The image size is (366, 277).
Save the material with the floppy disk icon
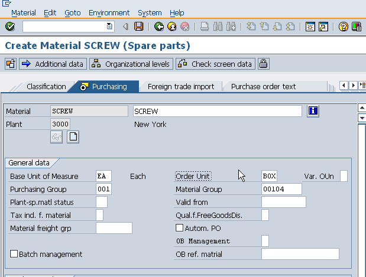point(138,27)
